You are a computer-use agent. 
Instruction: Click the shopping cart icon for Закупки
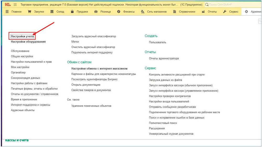pyautogui.click(x=30, y=12)
